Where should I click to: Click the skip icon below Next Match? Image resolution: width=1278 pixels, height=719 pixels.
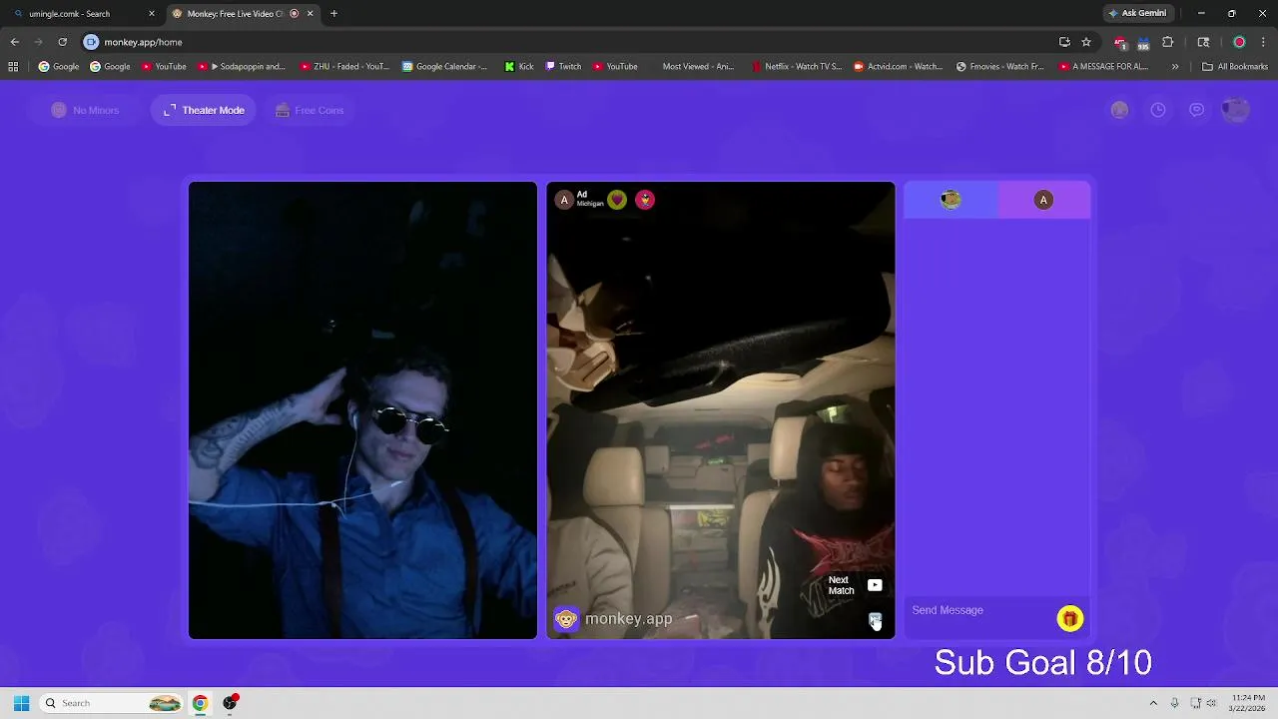(875, 619)
